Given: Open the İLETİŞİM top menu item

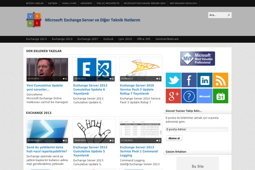Looking at the screenshot, I should (x=53, y=3).
